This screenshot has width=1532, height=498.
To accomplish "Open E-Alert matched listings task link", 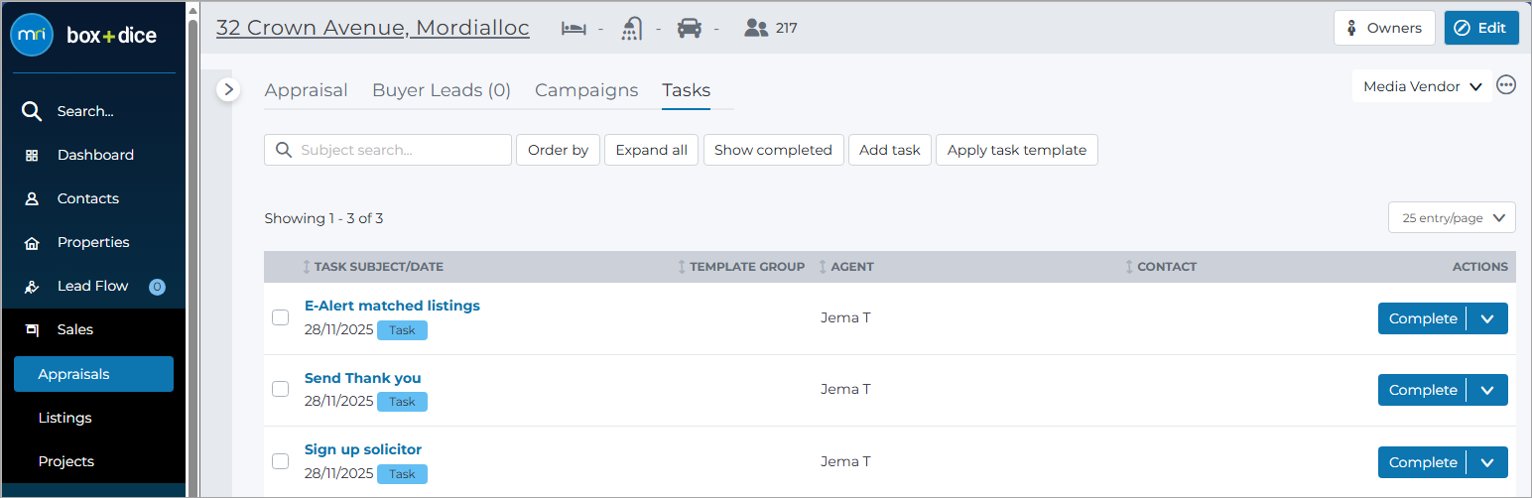I will [x=392, y=306].
